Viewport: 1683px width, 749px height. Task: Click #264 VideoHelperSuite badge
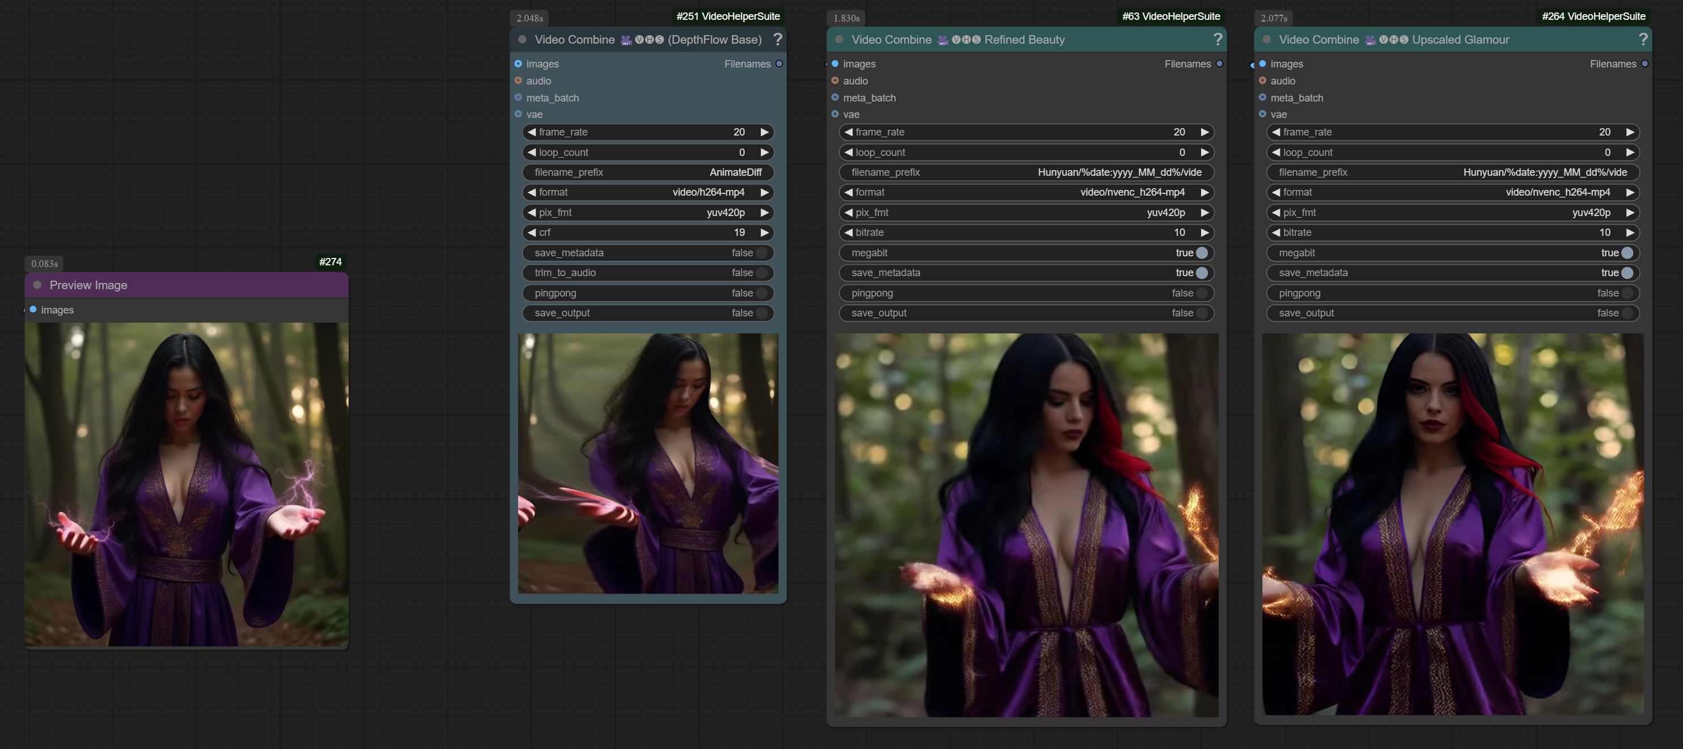[1593, 16]
